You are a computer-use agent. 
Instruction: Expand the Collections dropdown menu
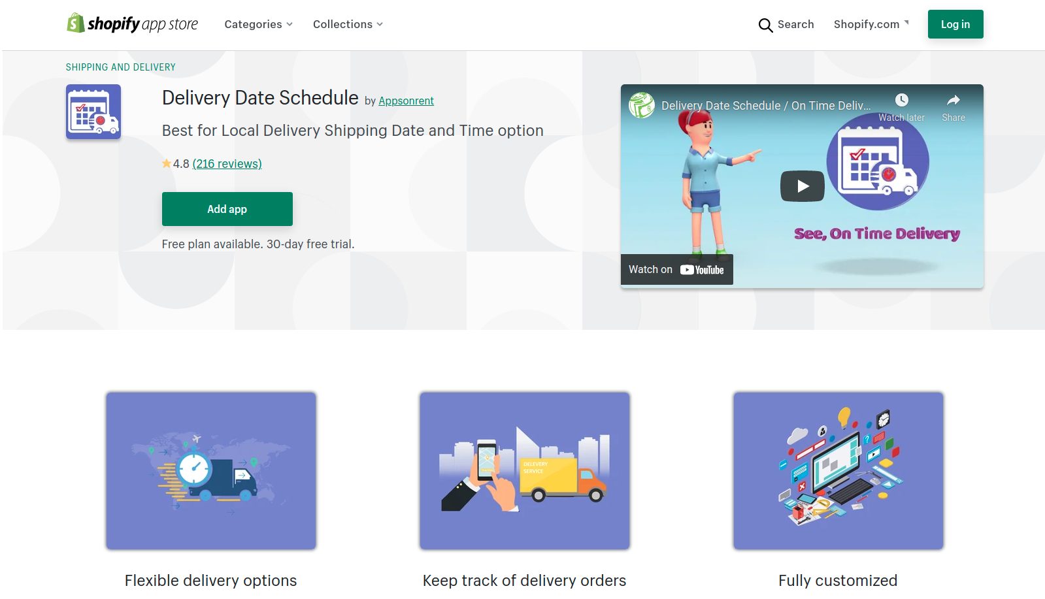pyautogui.click(x=348, y=24)
